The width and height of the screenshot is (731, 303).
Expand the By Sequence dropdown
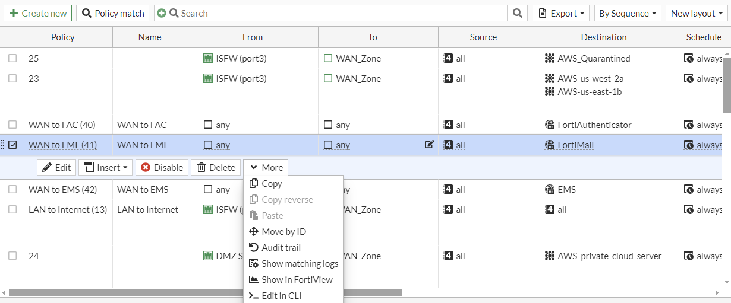click(x=628, y=13)
